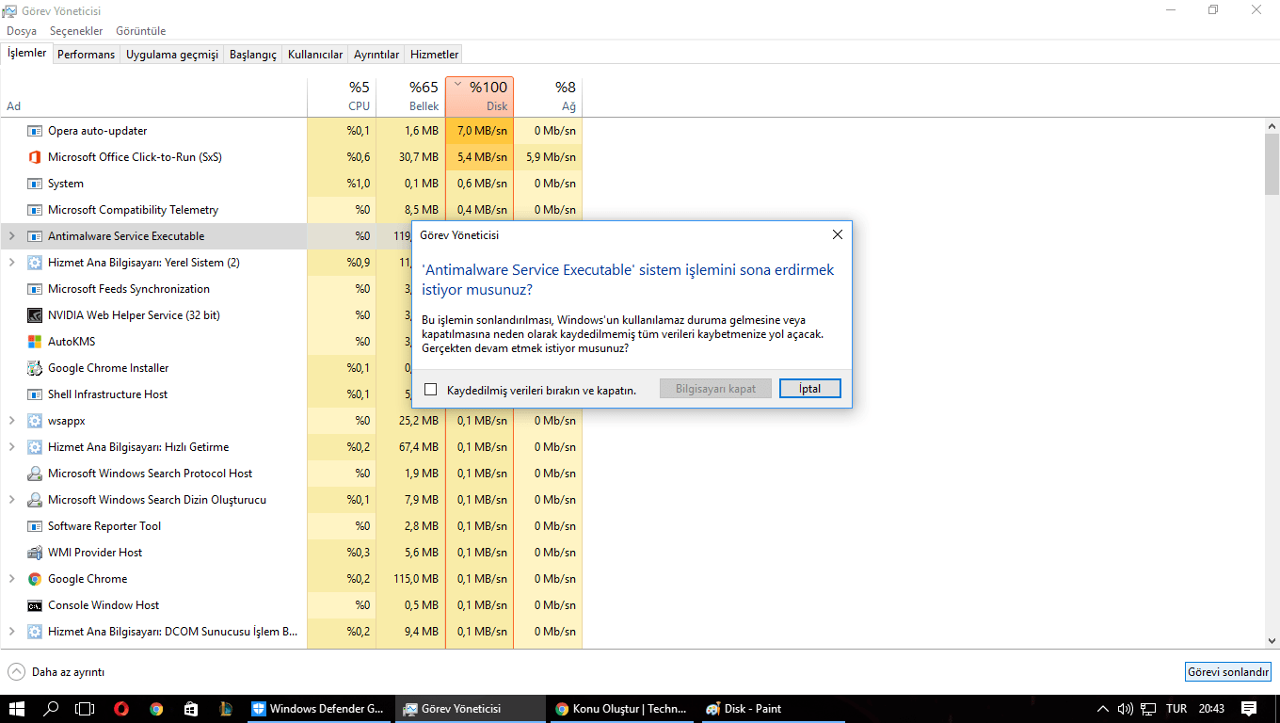Click the wsappx gear icon
The height and width of the screenshot is (723, 1280).
coord(35,421)
